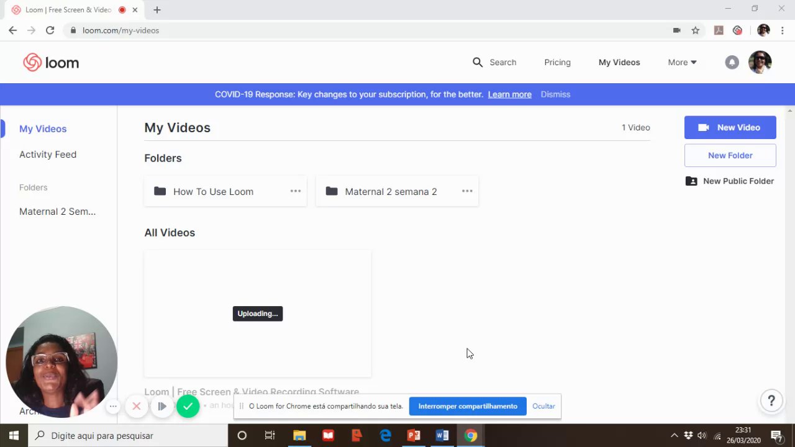Open Cortana from the taskbar
Viewport: 795px width, 447px height.
(x=242, y=435)
